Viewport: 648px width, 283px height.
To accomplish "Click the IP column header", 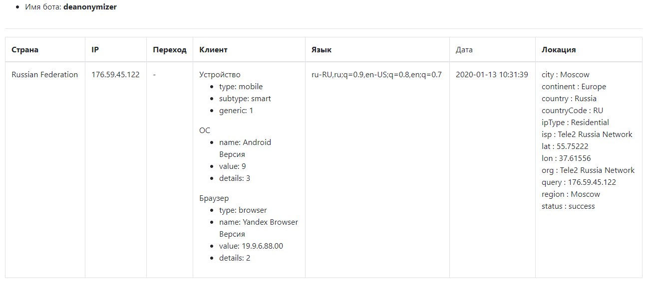I will [x=95, y=50].
